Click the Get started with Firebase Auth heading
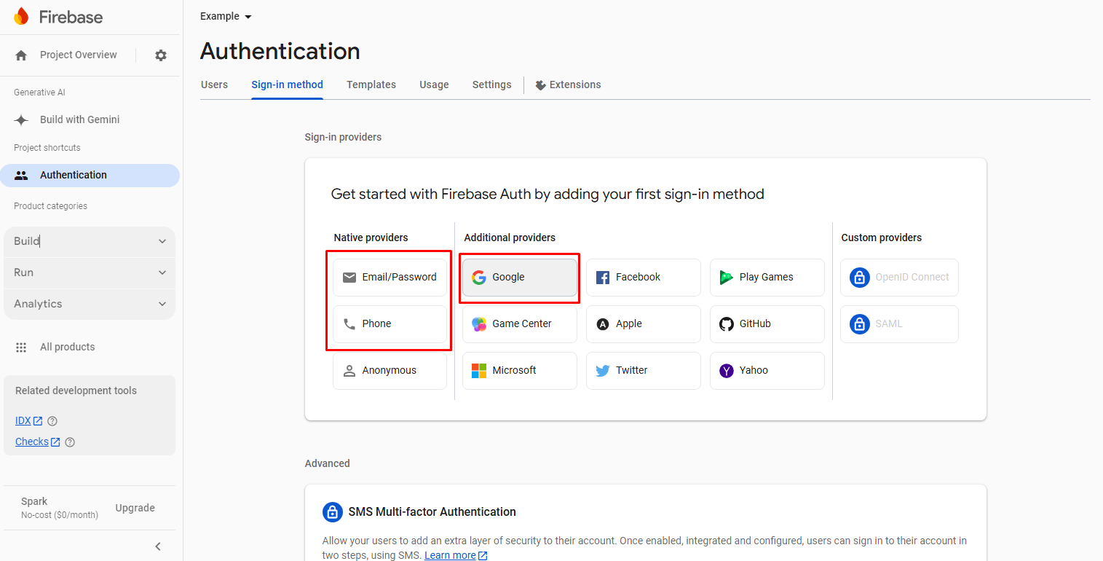1103x561 pixels. [547, 195]
